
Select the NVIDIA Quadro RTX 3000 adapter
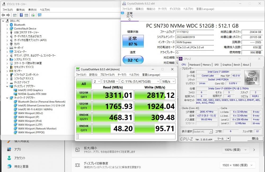(32, 94)
